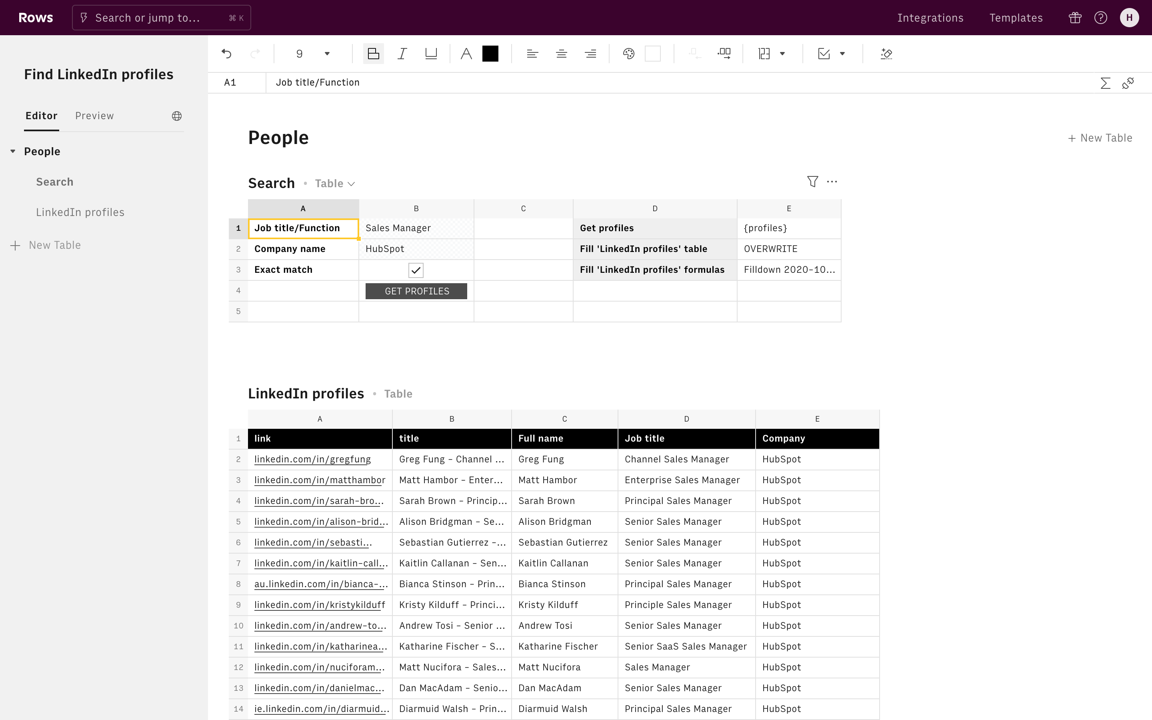
Task: Select the OVERWRITE cell
Action: pyautogui.click(x=789, y=249)
